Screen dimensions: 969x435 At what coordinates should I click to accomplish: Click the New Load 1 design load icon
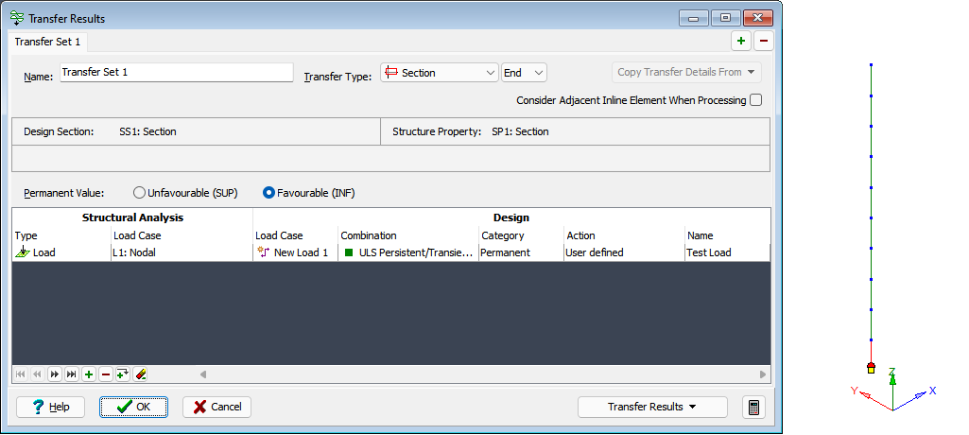[263, 252]
